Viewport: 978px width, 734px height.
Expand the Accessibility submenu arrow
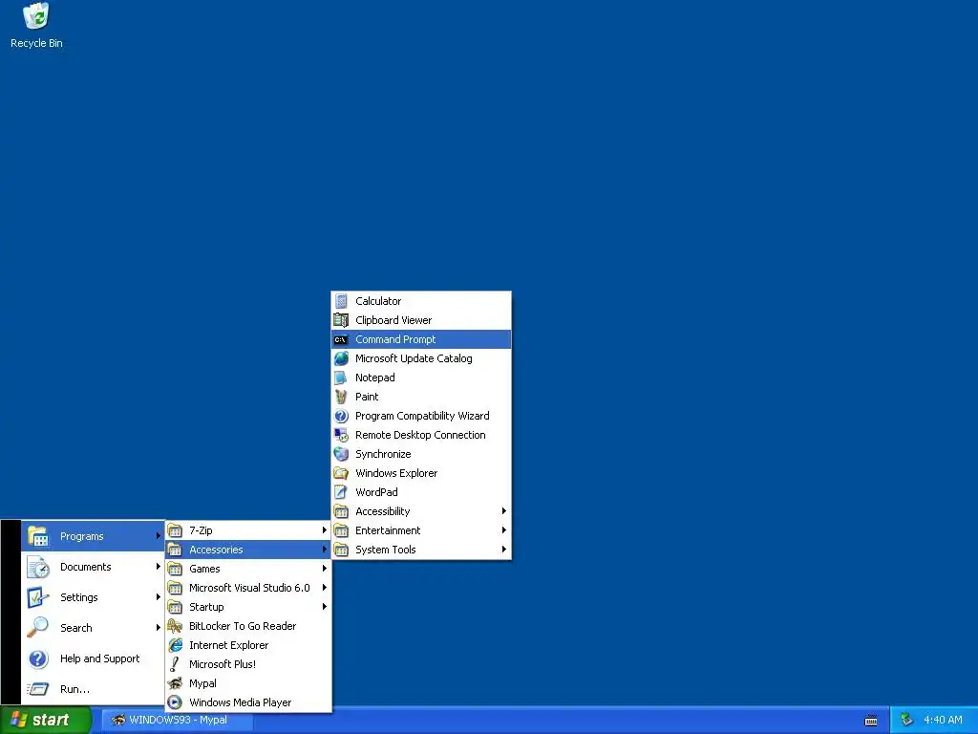[504, 511]
